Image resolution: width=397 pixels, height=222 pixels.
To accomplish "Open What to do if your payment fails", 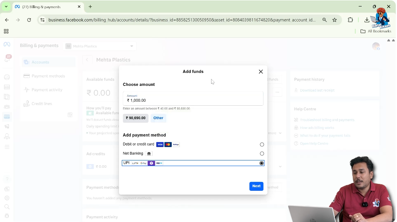I will (x=325, y=136).
